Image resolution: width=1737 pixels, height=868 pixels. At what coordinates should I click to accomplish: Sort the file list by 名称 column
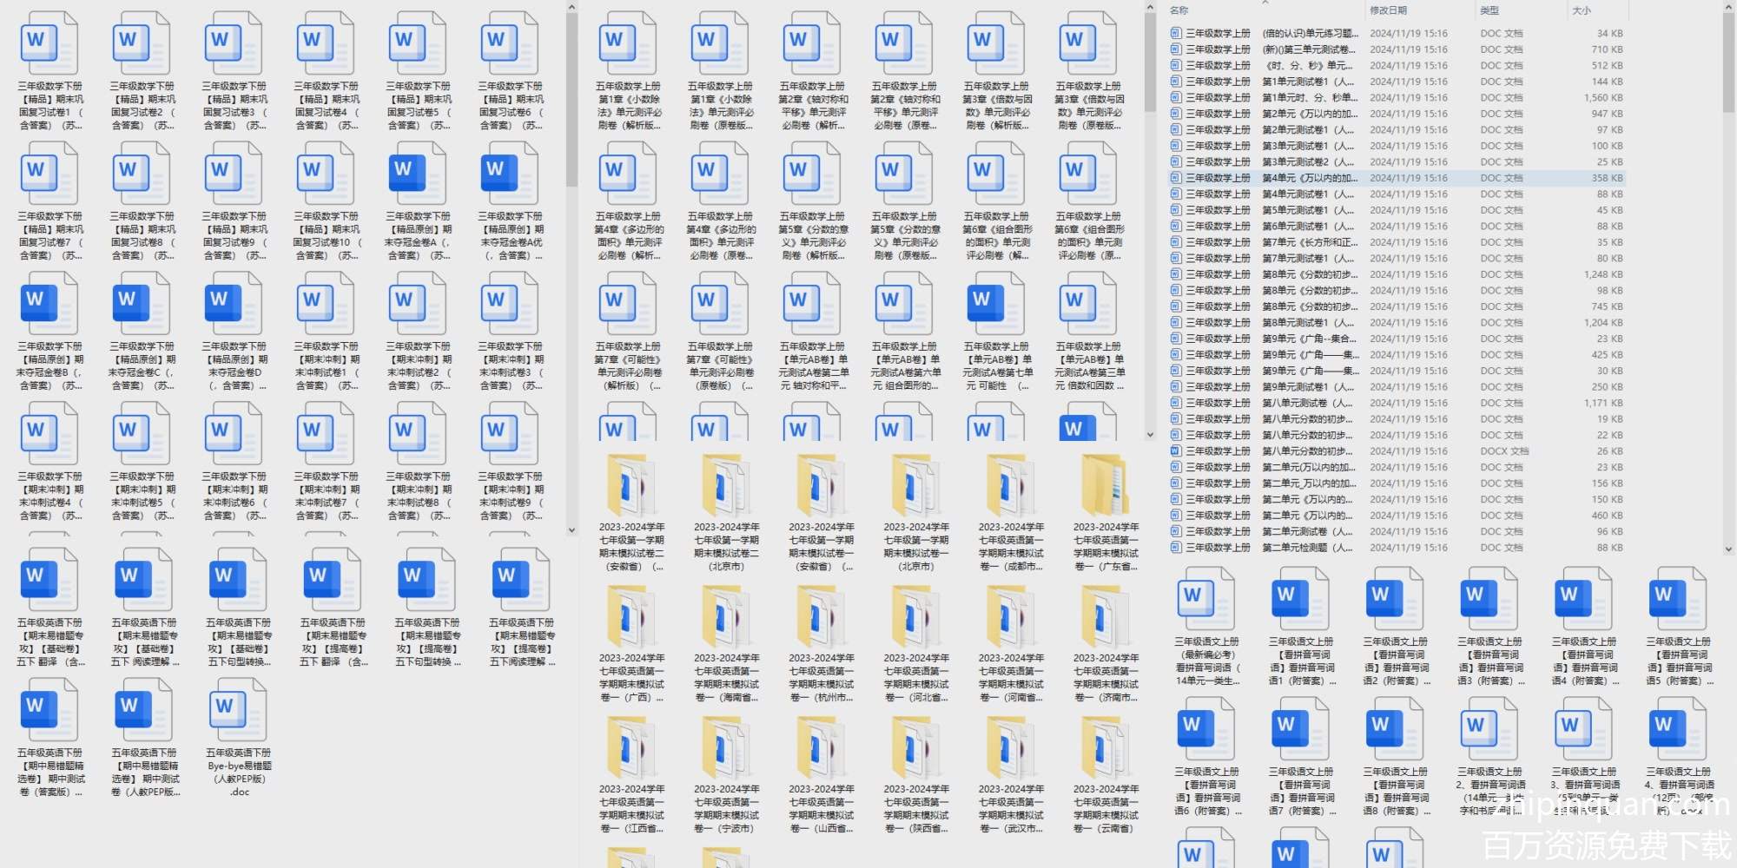pos(1179,10)
